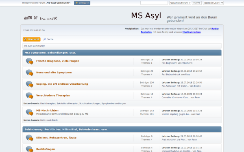Open last post Re: diagnosen?

click(169, 63)
